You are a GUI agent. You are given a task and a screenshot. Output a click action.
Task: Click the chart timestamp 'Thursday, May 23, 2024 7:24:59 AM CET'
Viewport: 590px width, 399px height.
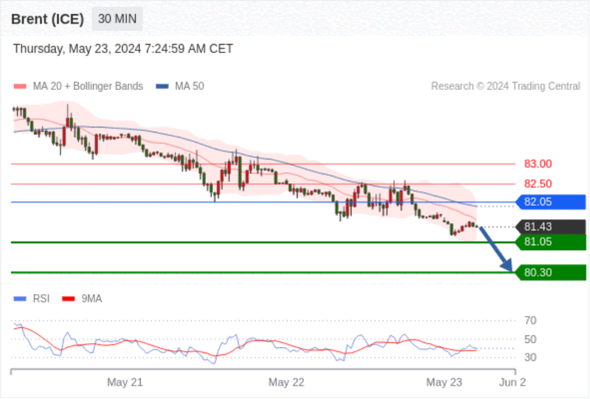(123, 49)
